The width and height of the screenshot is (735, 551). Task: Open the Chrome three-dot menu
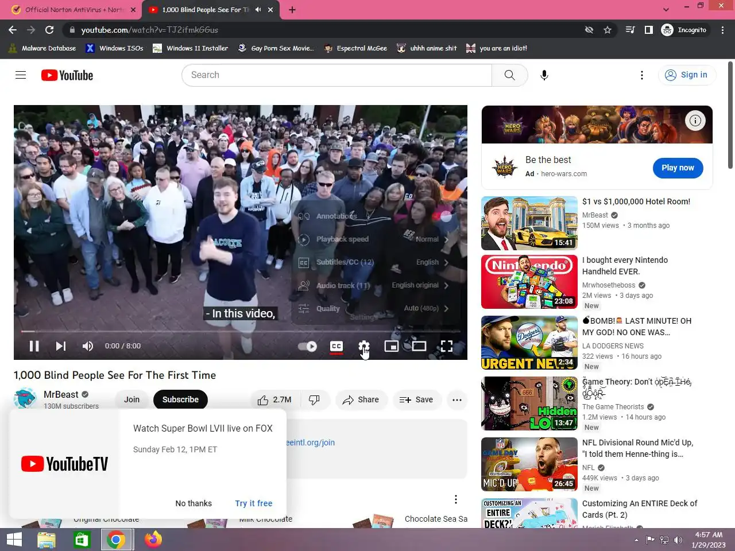(722, 30)
